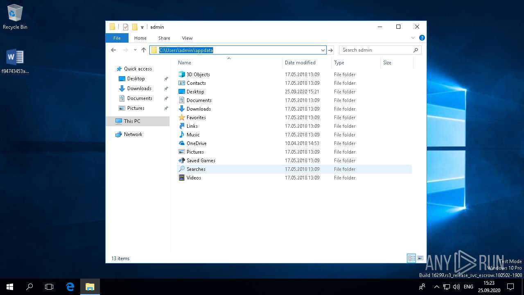Open the Recycle Bin desktop icon

click(x=15, y=17)
